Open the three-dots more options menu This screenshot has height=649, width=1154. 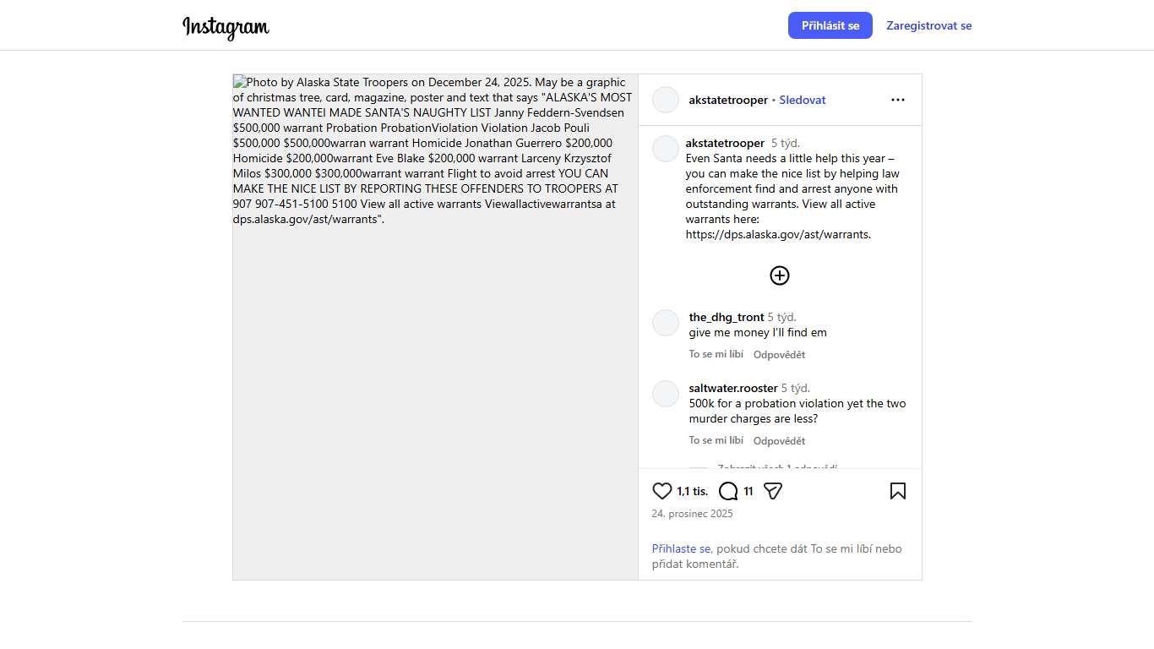pos(898,100)
